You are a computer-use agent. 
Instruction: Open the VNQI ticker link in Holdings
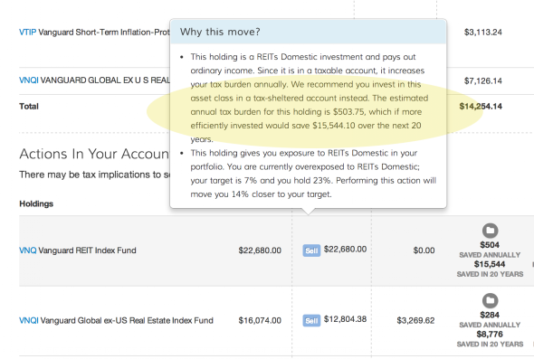point(29,320)
